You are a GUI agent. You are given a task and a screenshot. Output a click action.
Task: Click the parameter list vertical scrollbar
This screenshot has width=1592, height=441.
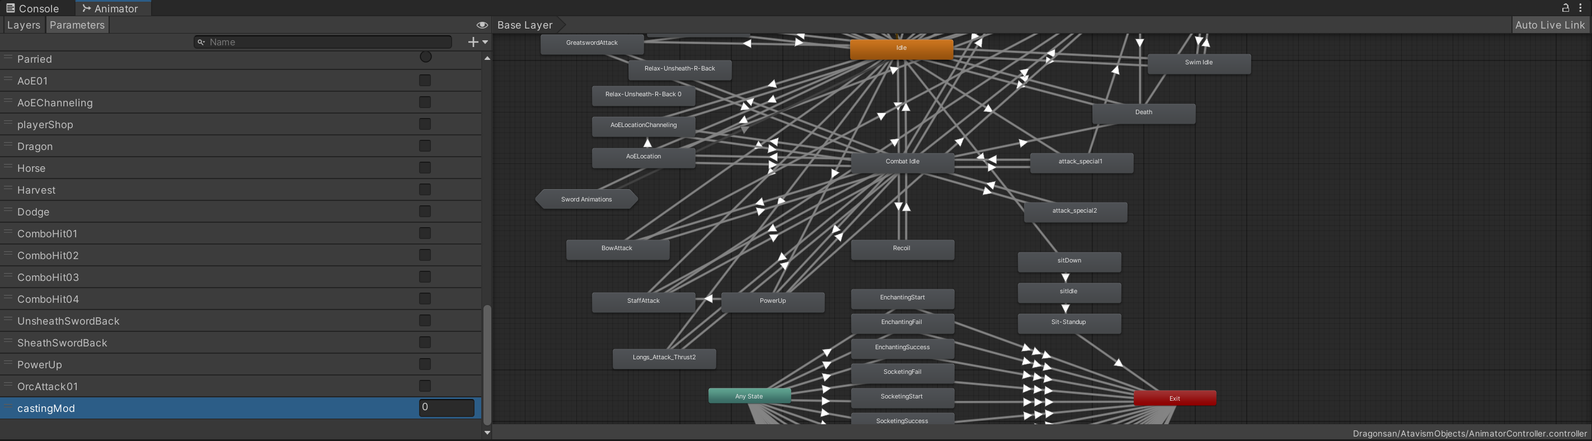pyautogui.click(x=487, y=364)
